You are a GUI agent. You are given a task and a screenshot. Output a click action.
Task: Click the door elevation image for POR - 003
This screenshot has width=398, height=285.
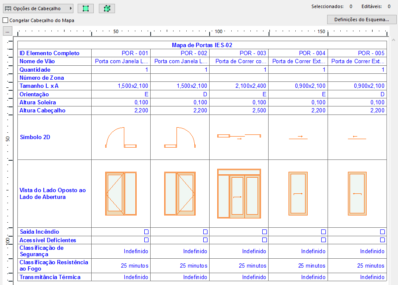[238, 193]
